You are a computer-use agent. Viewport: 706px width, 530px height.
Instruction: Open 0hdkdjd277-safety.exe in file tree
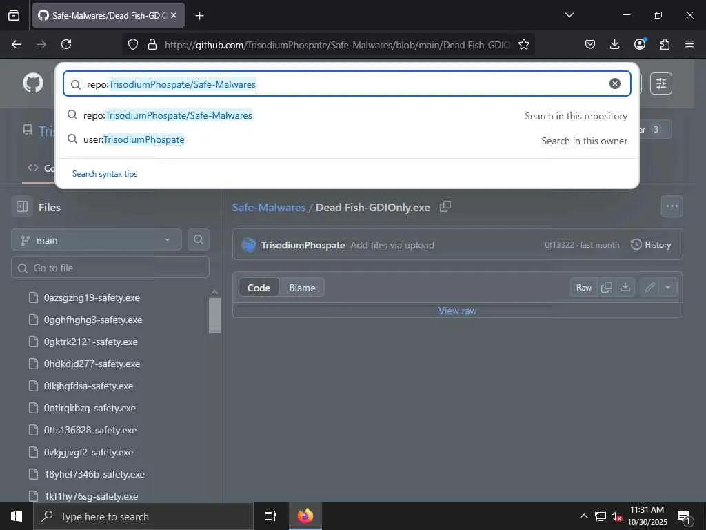[x=92, y=364]
